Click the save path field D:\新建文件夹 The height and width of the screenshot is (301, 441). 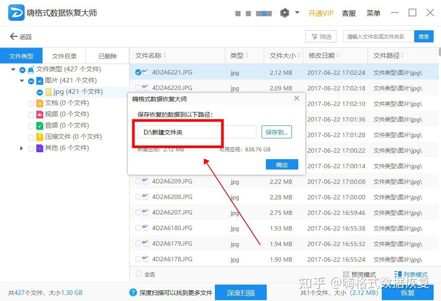click(x=197, y=132)
